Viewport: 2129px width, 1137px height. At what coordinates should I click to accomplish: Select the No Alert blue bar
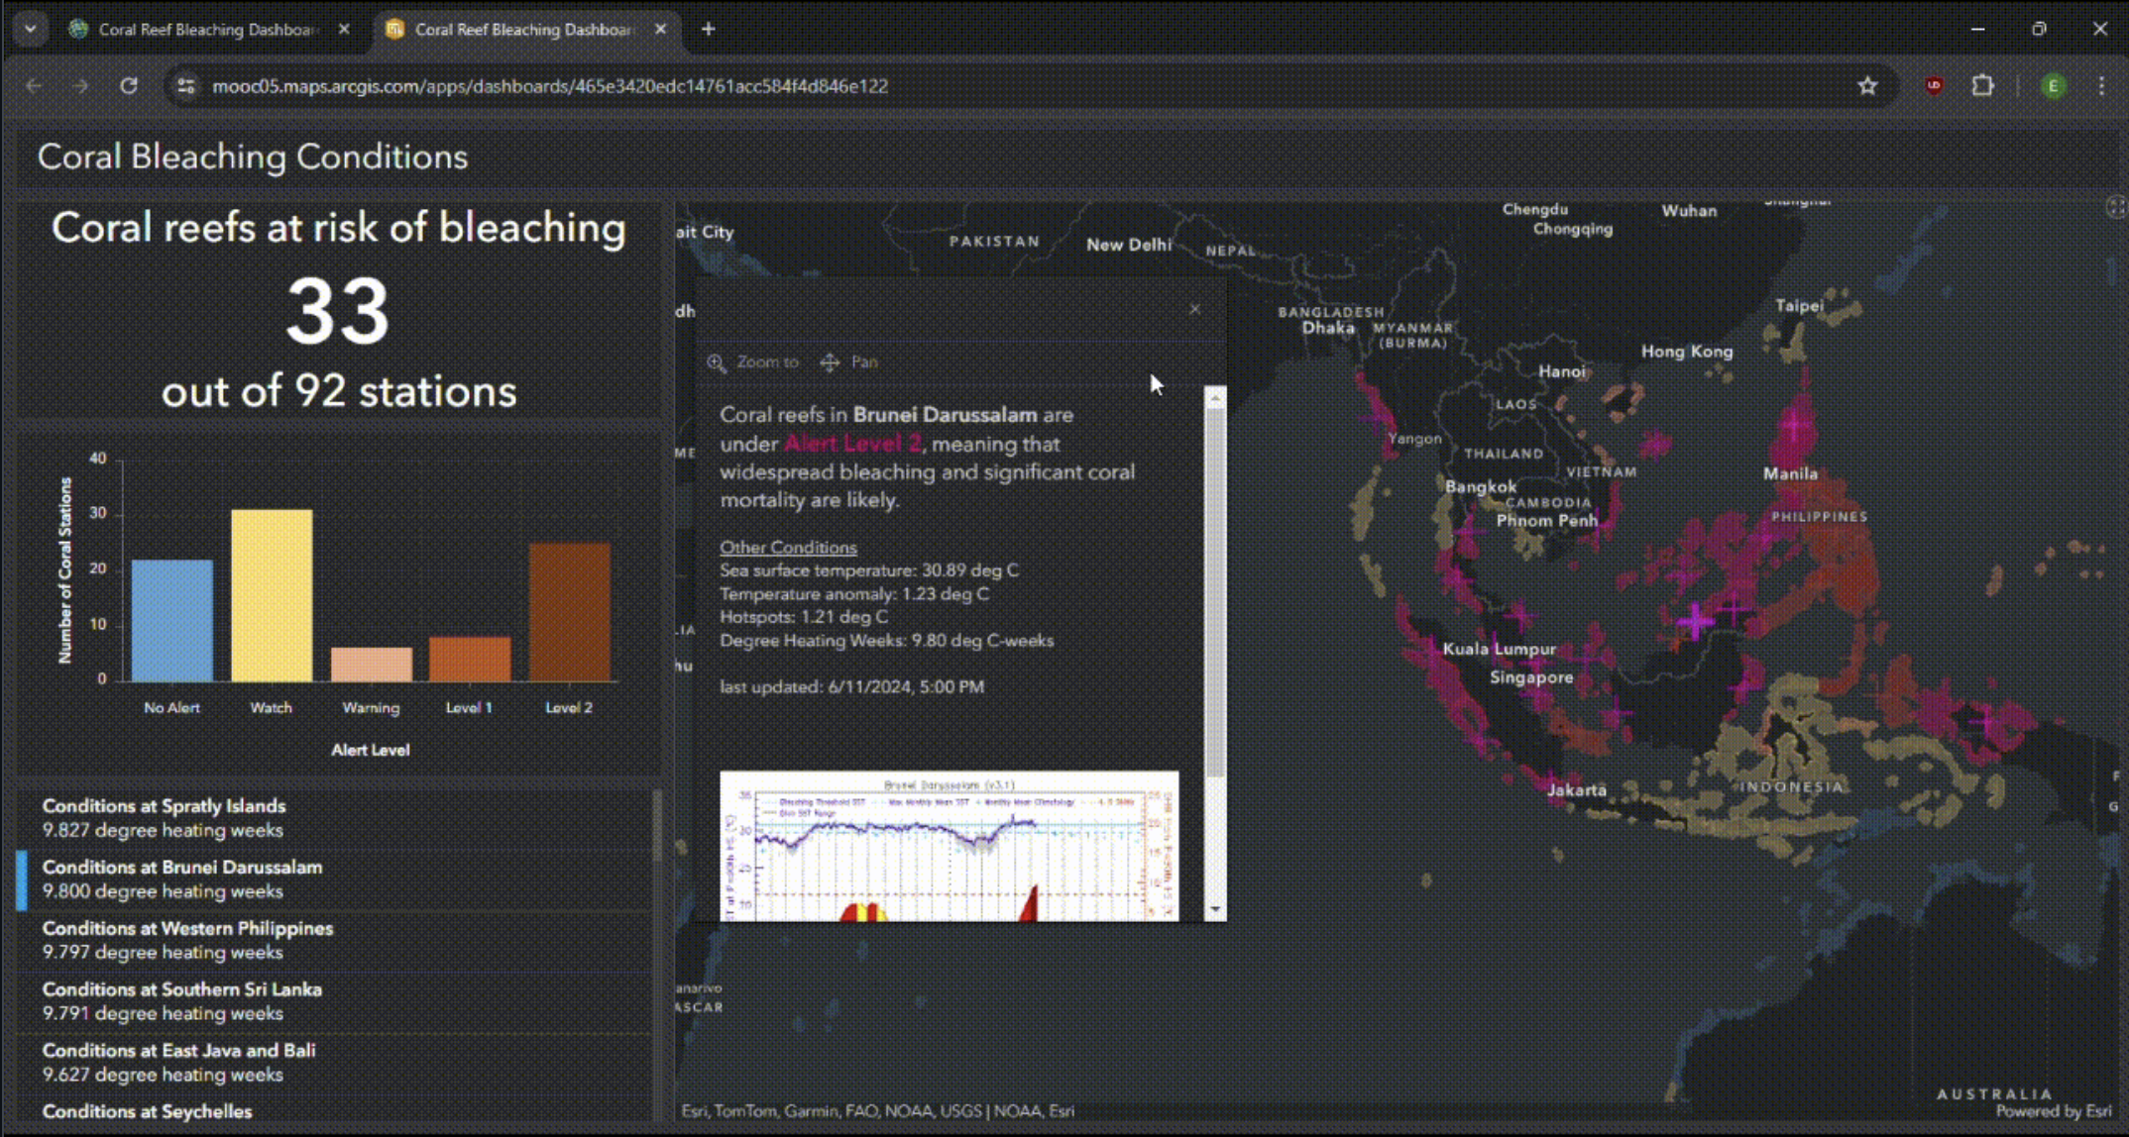pyautogui.click(x=172, y=620)
